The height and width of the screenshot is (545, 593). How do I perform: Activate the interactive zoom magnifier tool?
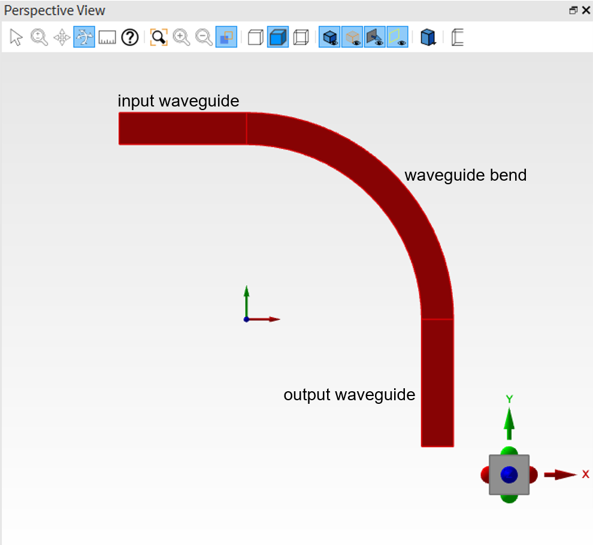[x=39, y=38]
